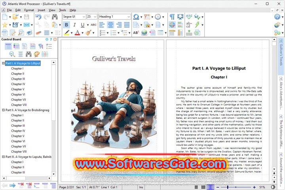Click the document vertical scrollbar down arrow
This screenshot has width=285, height=190.
[274, 169]
